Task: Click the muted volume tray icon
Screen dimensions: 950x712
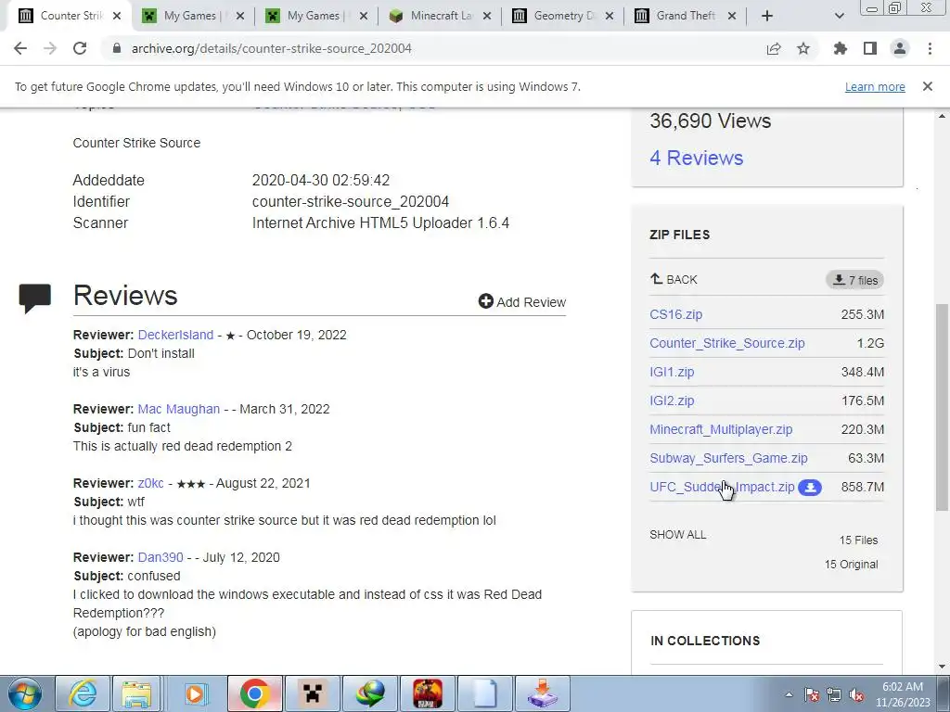Action: point(856,694)
